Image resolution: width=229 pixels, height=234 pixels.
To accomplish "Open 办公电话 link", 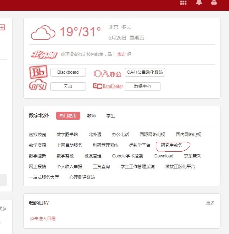I will click(x=120, y=135).
